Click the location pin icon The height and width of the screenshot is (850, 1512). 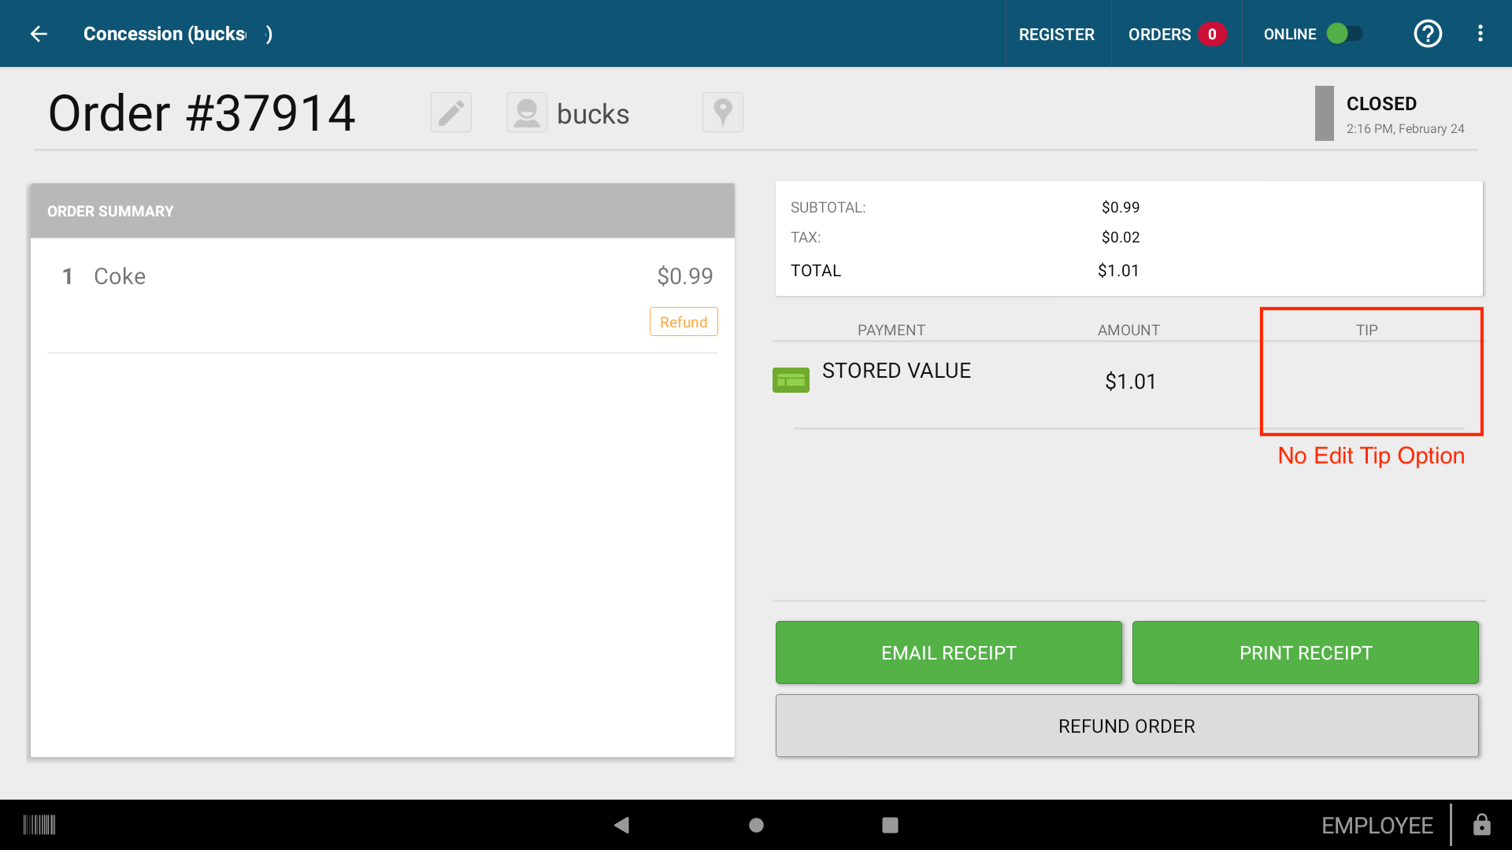tap(723, 113)
